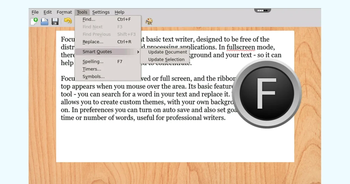The height and width of the screenshot is (184, 350).
Task: Open the Themes palette icon
Action: pyautogui.click(x=149, y=22)
